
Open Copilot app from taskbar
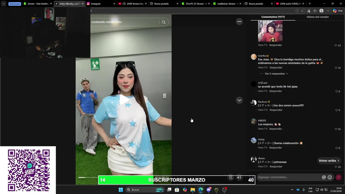pyautogui.click(x=185, y=190)
